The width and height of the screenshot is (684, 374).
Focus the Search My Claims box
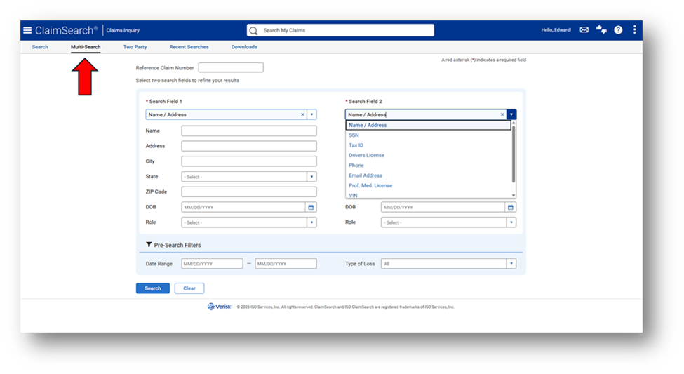click(x=340, y=31)
